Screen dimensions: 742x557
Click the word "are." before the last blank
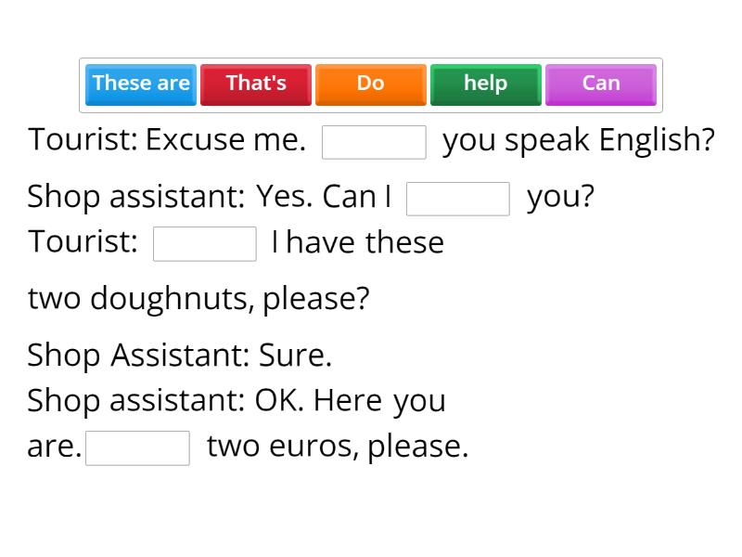click(x=55, y=447)
